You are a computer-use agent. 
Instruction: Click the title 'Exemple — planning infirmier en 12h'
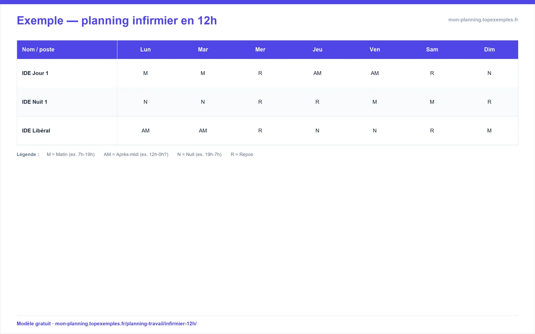[x=117, y=20]
